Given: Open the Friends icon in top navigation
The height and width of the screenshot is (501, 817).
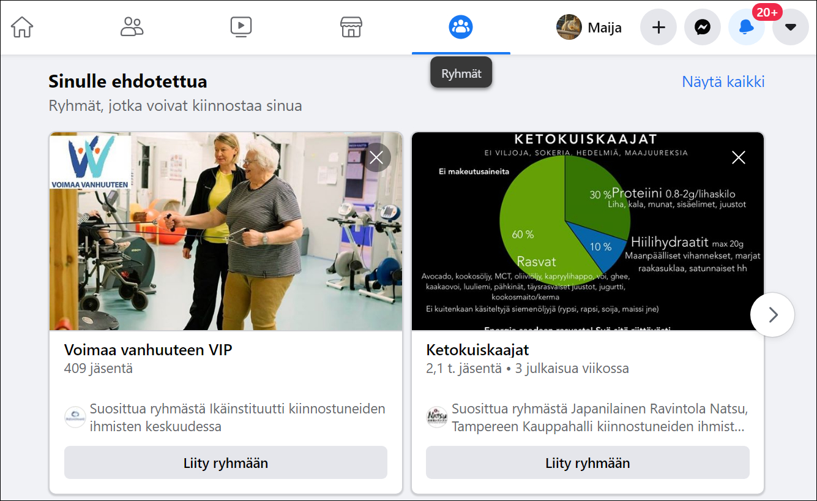Looking at the screenshot, I should (132, 27).
